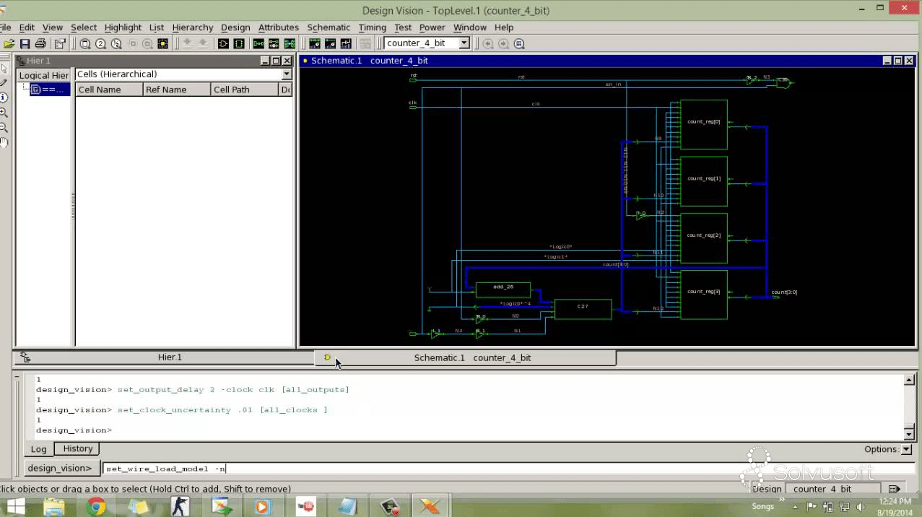Click the Zoom In 2x toolbar icon
Viewport: 922px width, 517px height.
[101, 43]
